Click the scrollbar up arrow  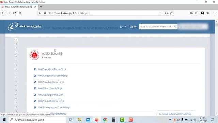(217, 21)
